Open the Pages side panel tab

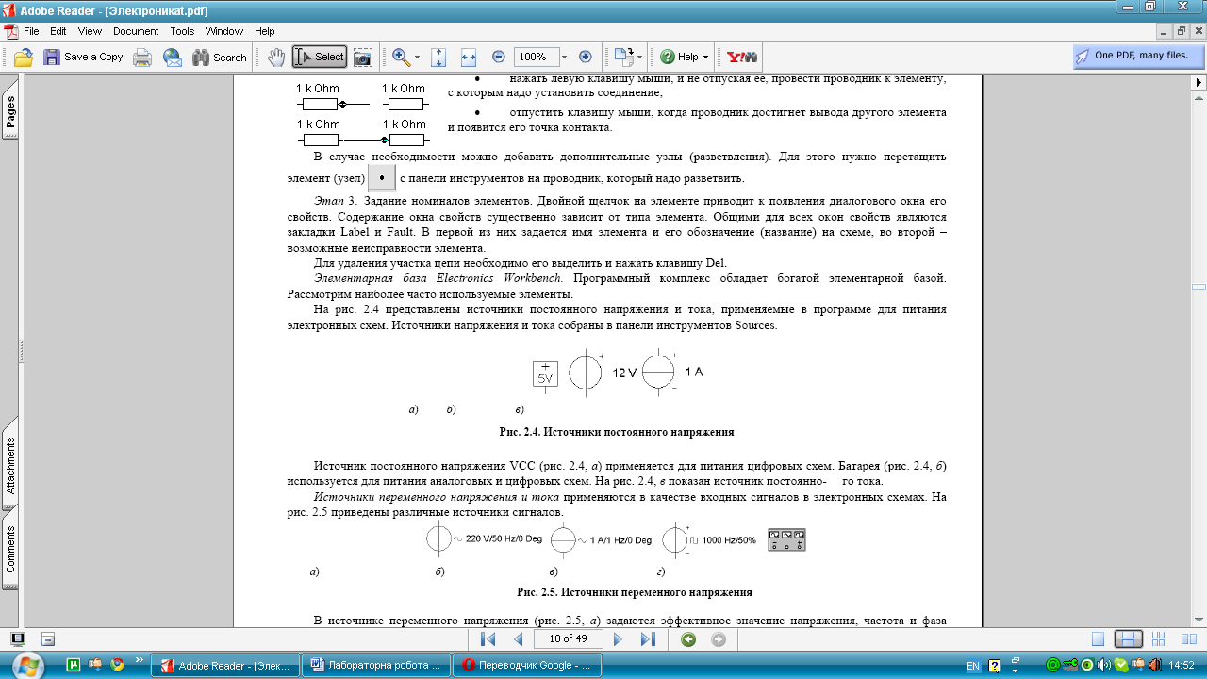point(10,111)
